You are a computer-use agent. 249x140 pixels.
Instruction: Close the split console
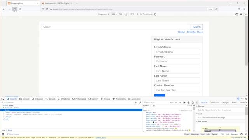[246, 134]
